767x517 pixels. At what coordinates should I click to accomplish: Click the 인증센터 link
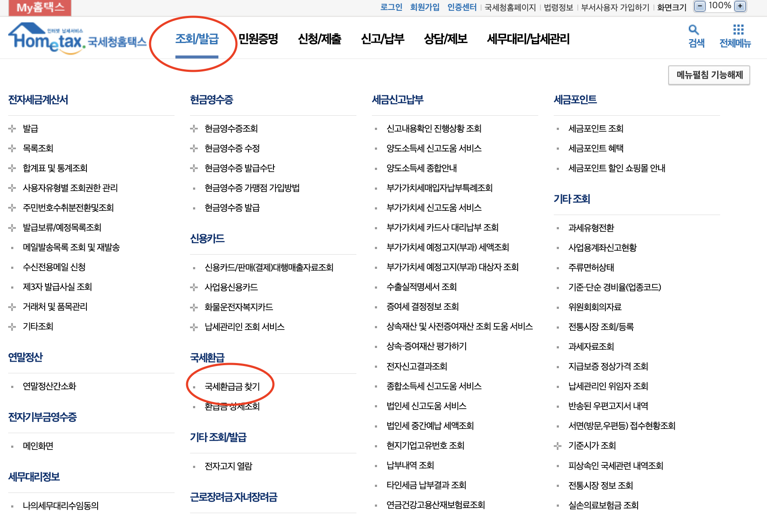[x=461, y=6]
